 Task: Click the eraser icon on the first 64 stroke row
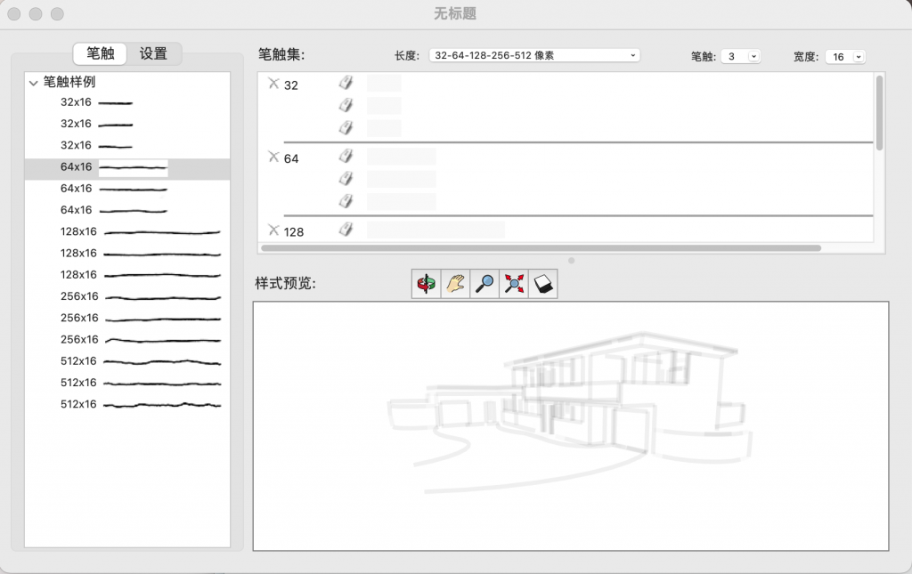[x=346, y=155]
